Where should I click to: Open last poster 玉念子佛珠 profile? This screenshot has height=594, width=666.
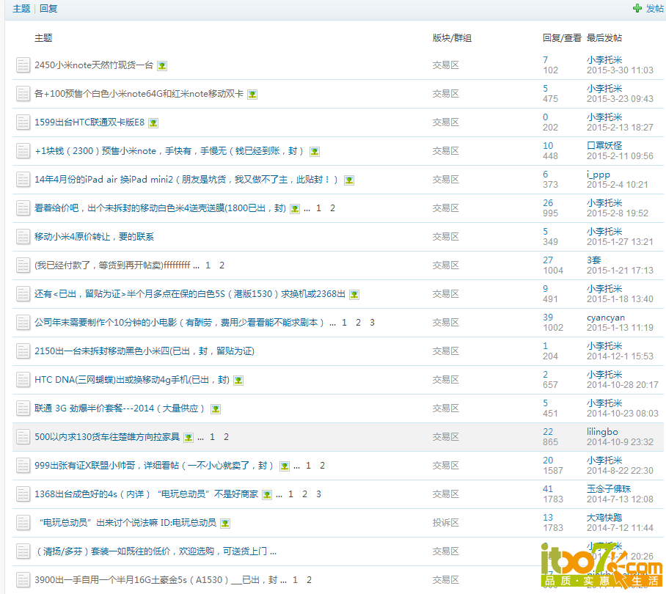[x=609, y=488]
